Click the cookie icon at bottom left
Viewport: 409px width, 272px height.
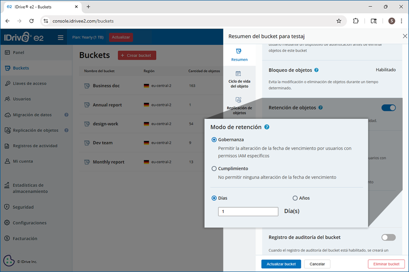[9, 261]
